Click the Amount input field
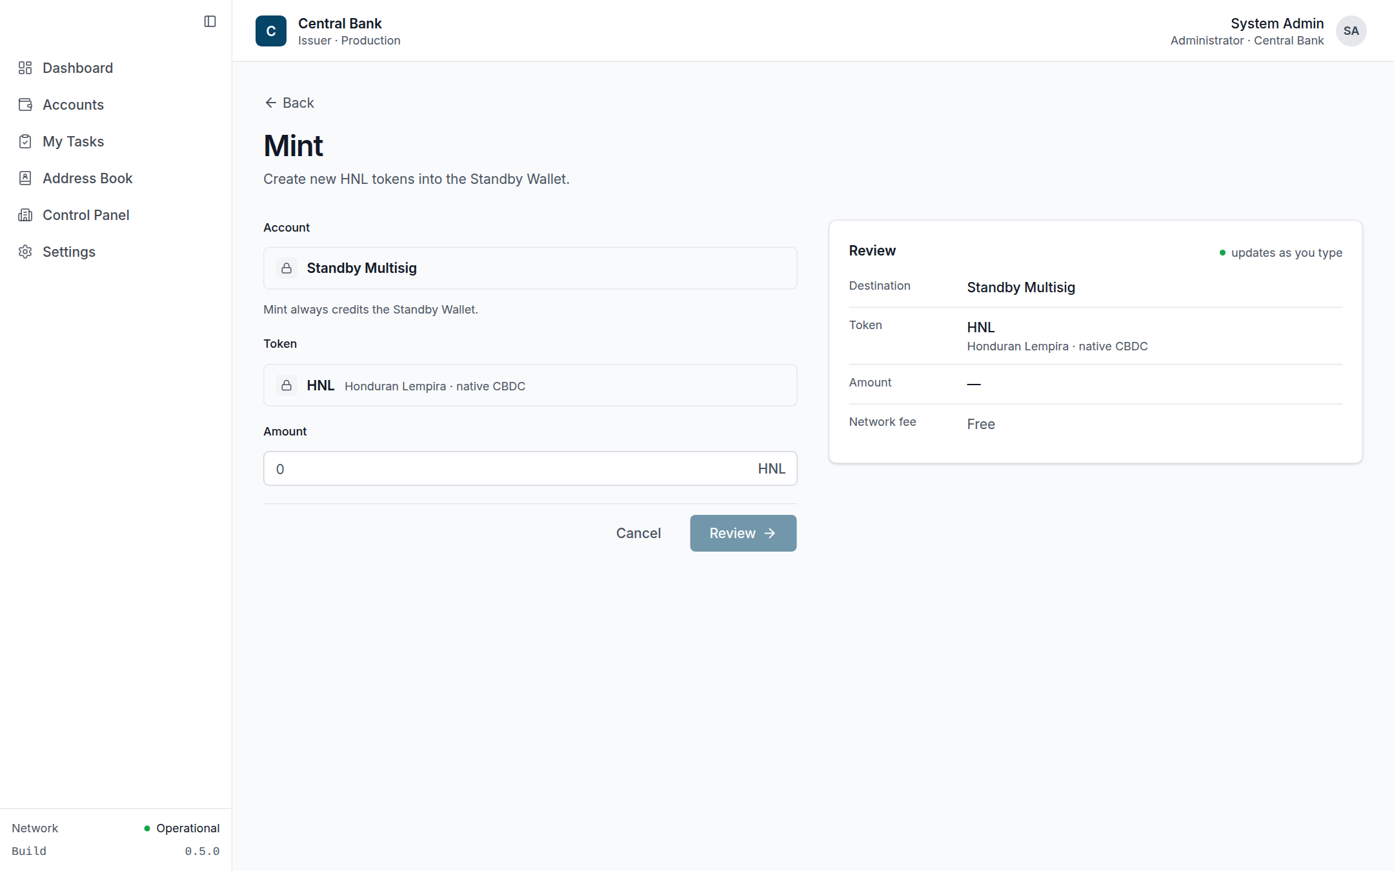The height and width of the screenshot is (871, 1394). [x=530, y=468]
